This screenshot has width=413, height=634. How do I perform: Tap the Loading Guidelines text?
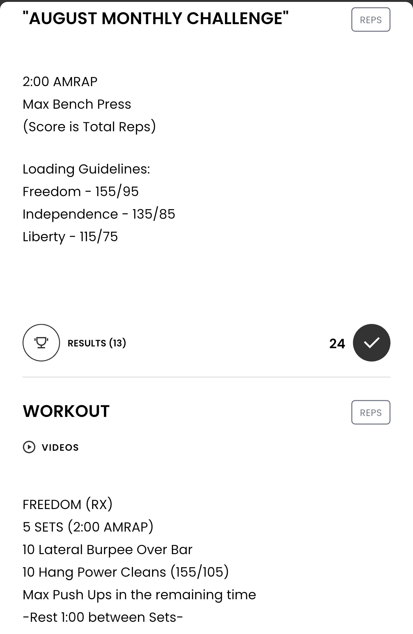[86, 169]
